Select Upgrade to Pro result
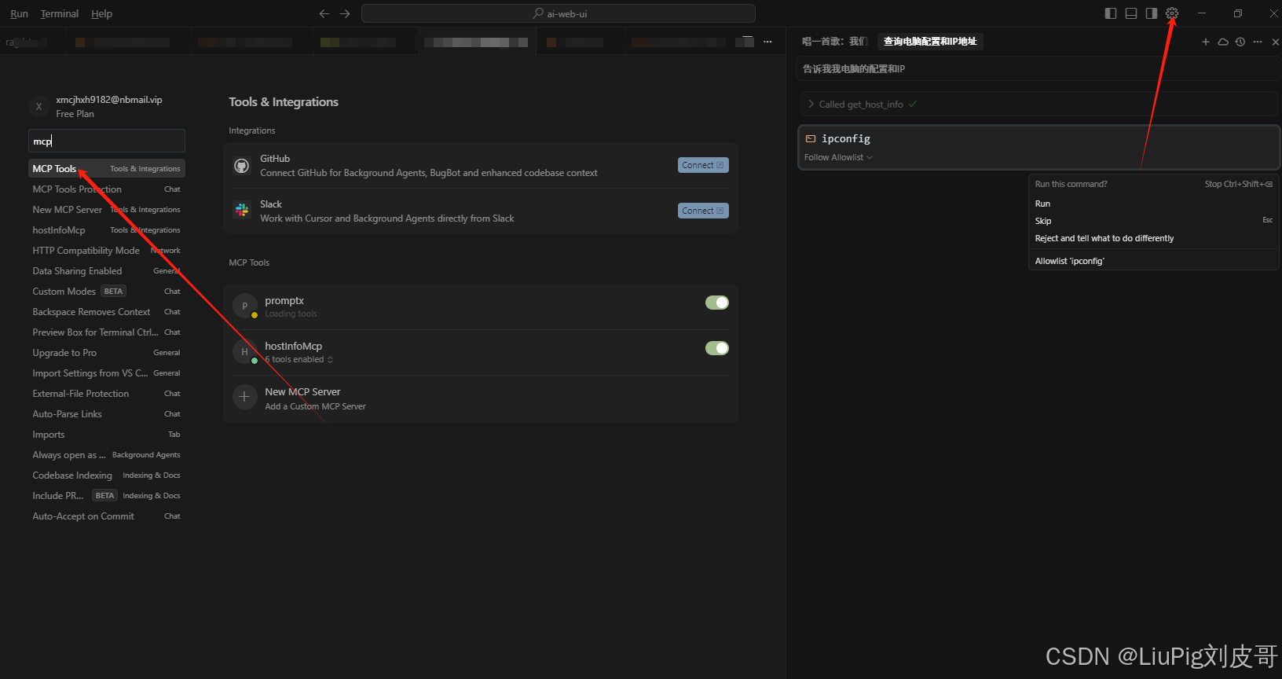 click(107, 353)
